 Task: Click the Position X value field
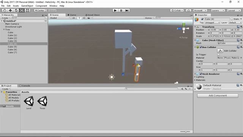point(215,30)
